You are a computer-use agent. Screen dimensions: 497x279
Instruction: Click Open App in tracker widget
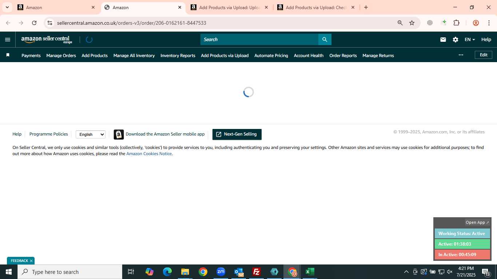[477, 222]
